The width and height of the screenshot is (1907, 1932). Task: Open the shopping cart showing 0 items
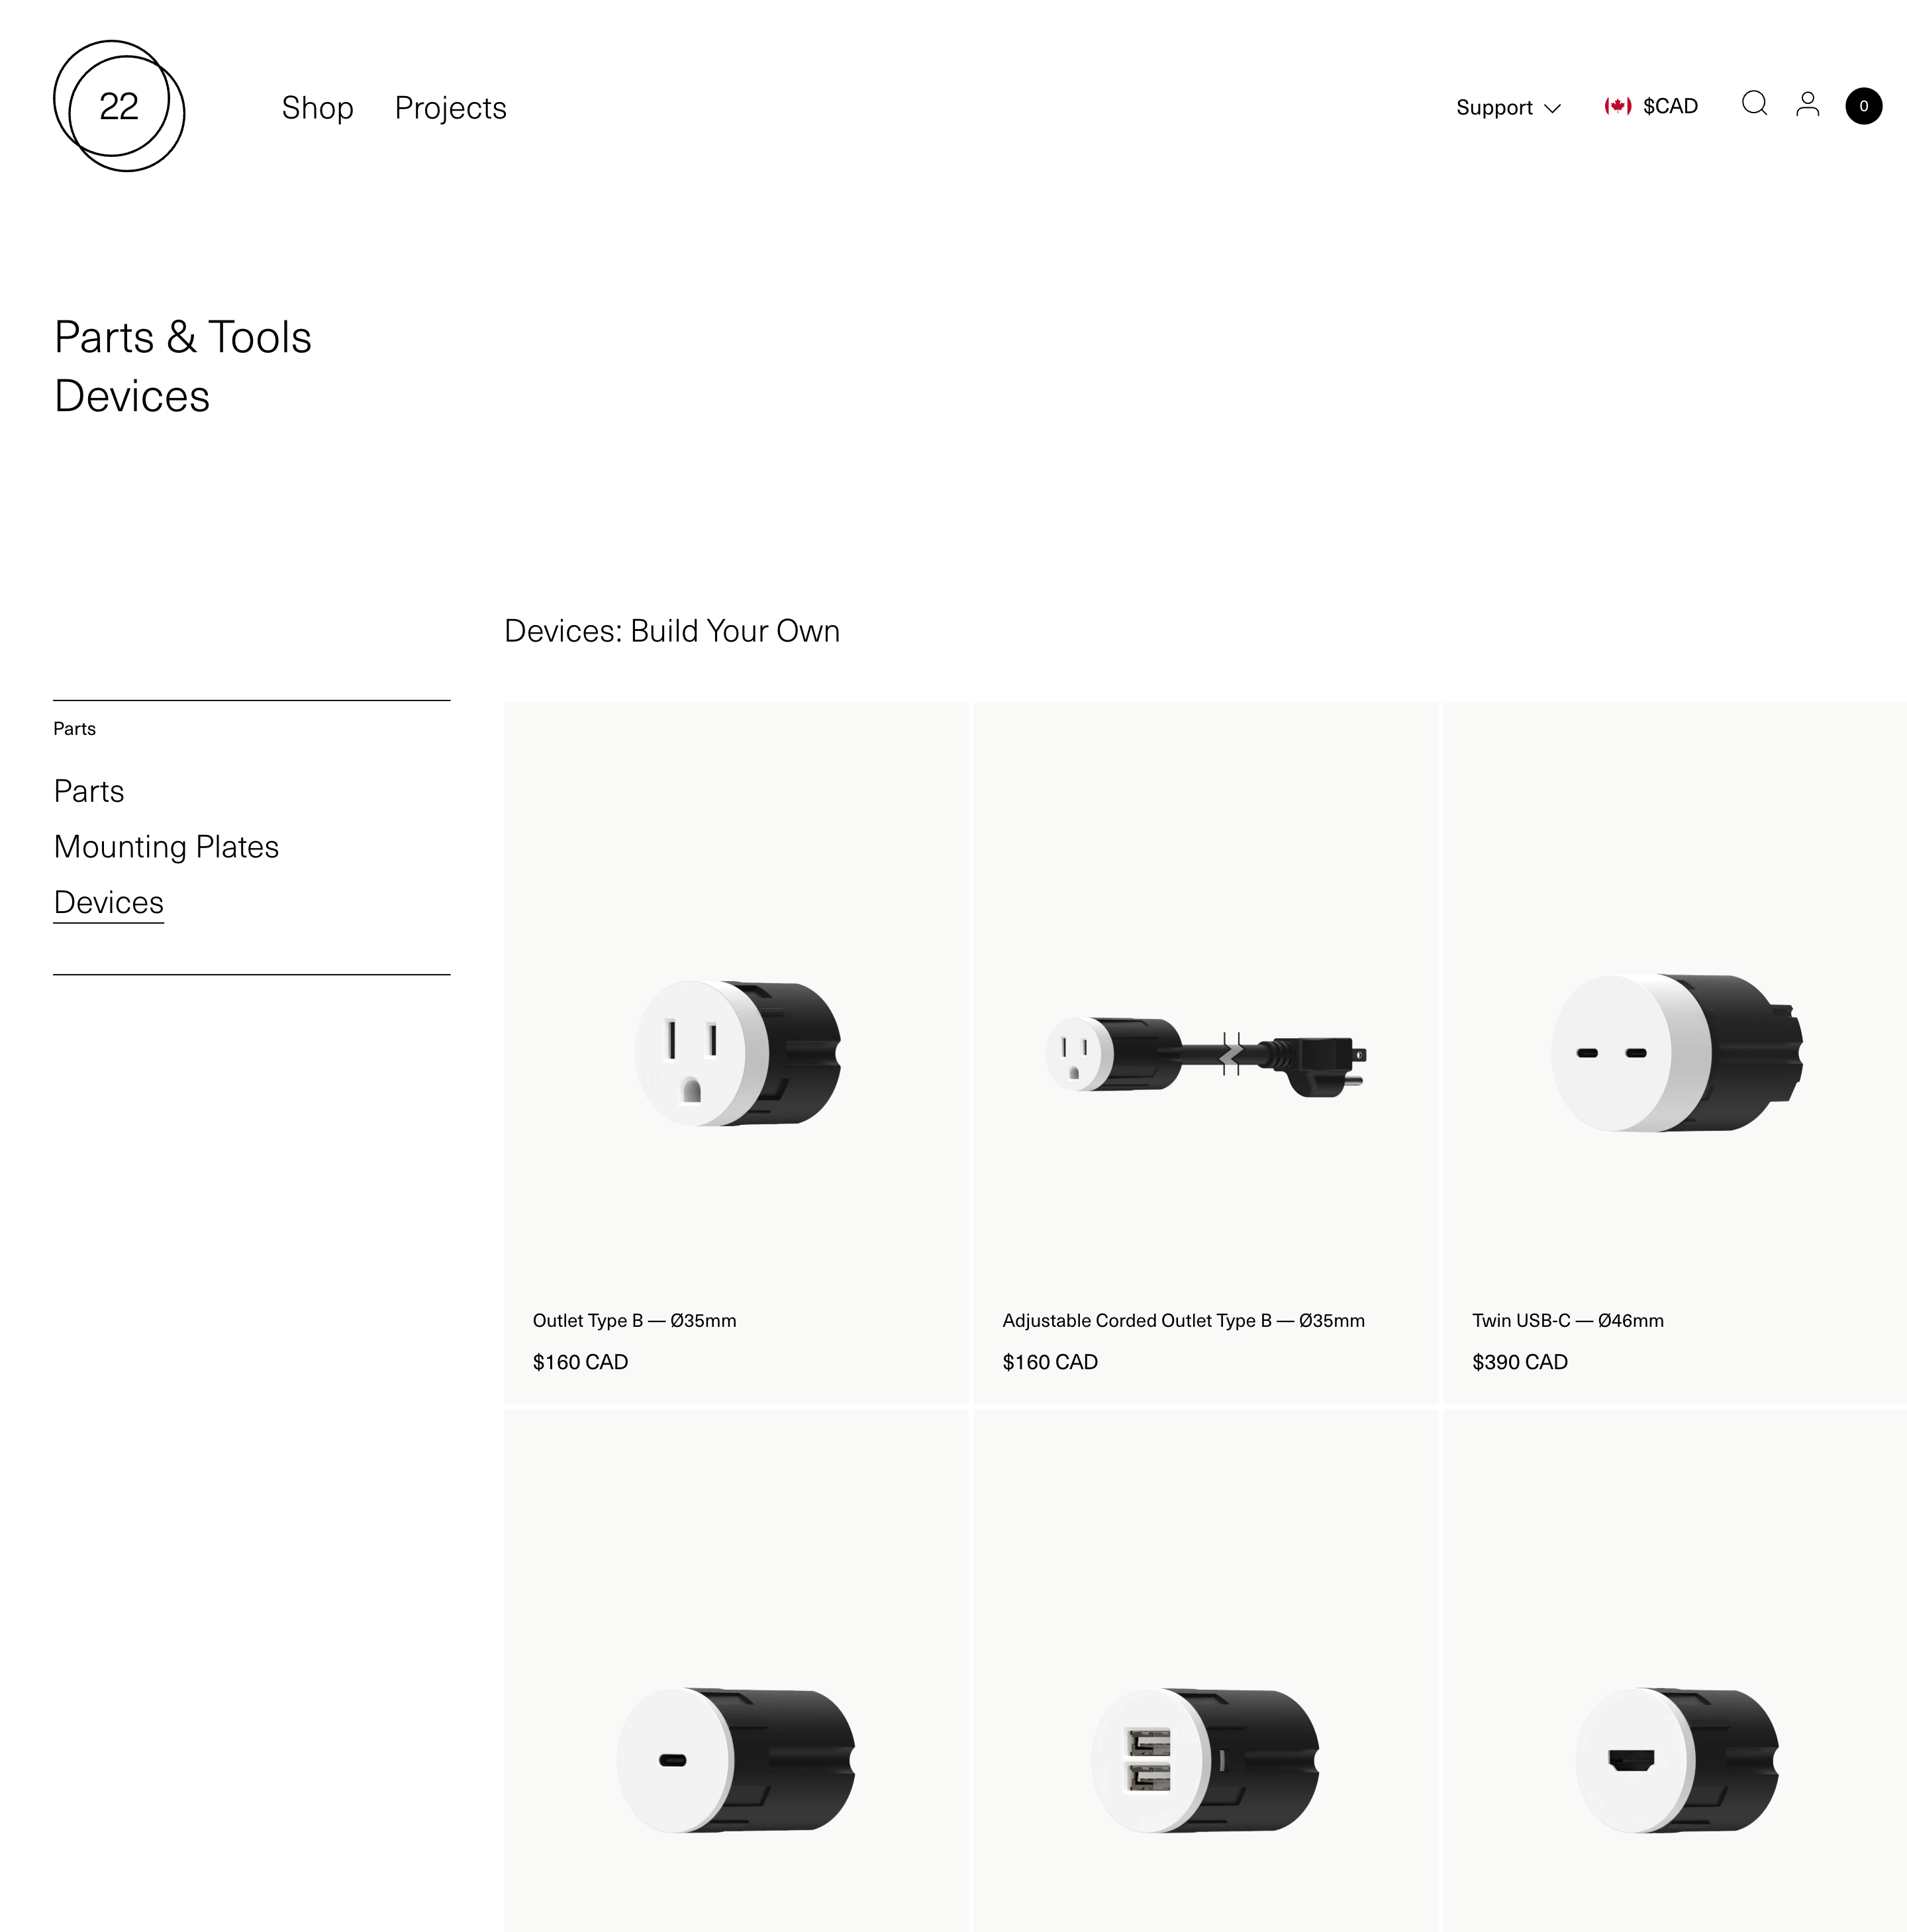1864,106
